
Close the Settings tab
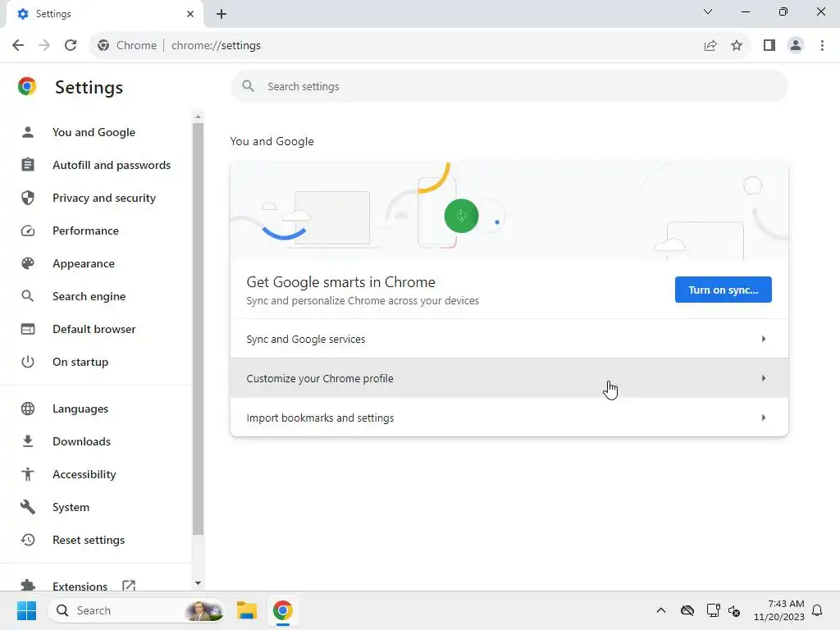click(190, 14)
